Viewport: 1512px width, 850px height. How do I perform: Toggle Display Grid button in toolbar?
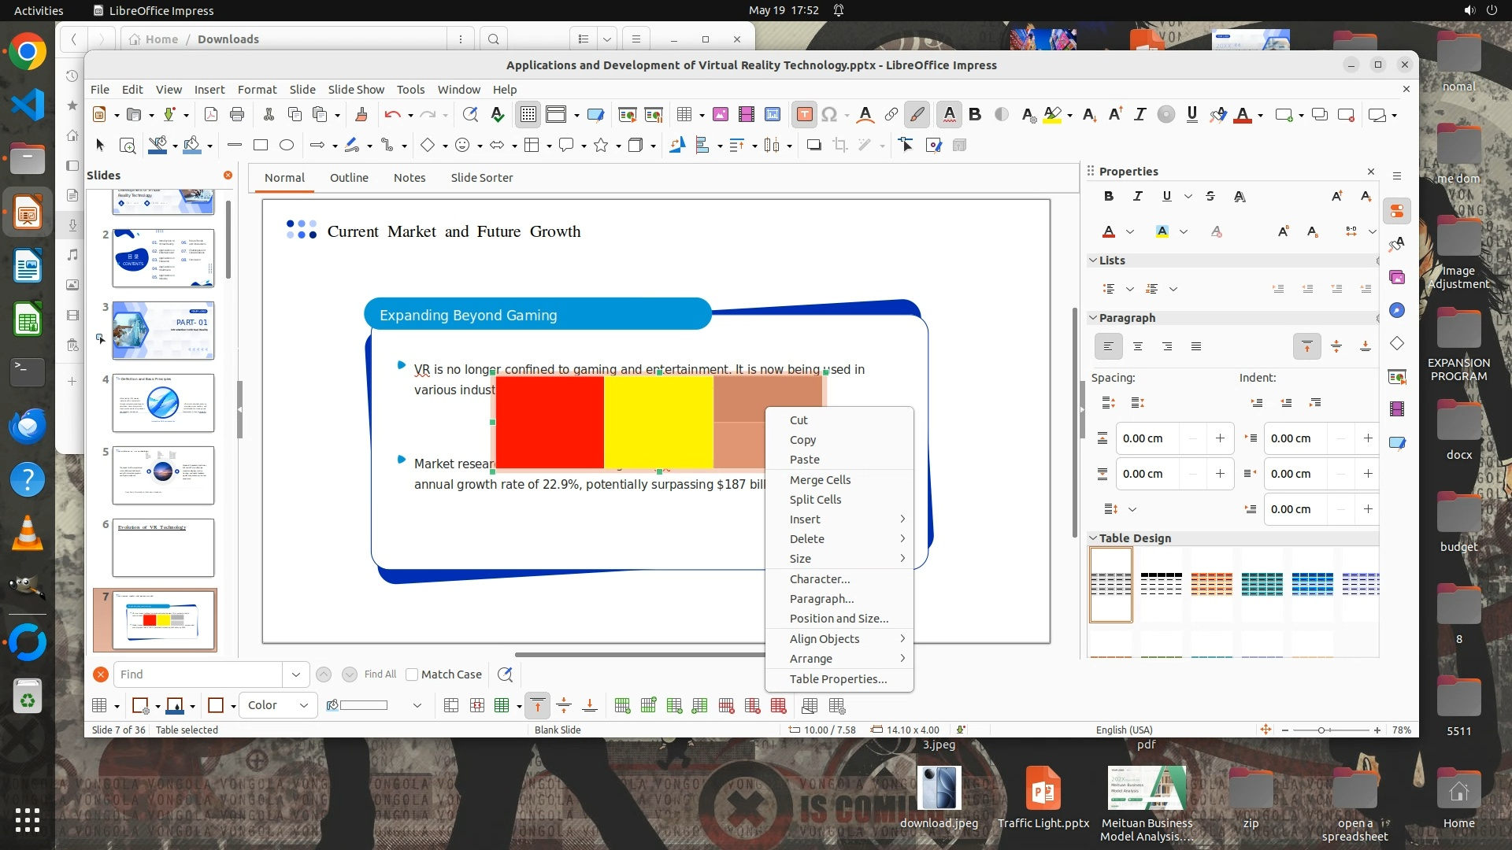(528, 115)
